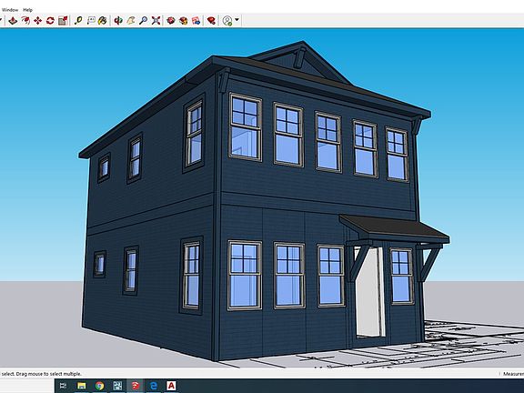
Task: Open Microsoft Edge from the taskbar
Action: (x=154, y=386)
